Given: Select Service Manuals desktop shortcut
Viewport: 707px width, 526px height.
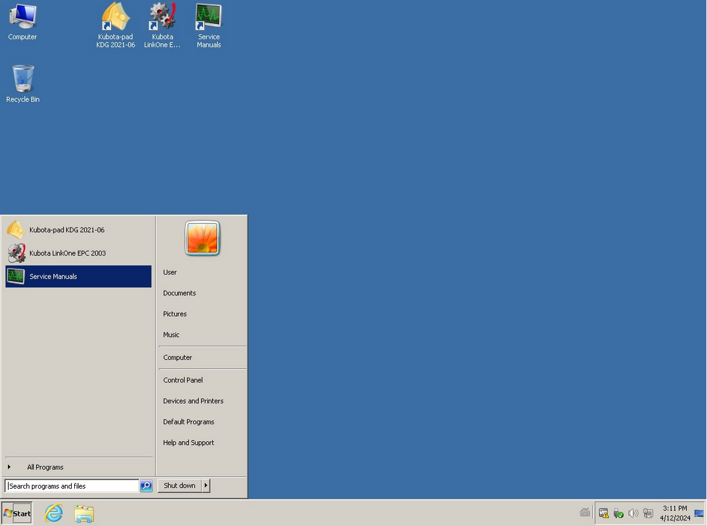Looking at the screenshot, I should 209,26.
